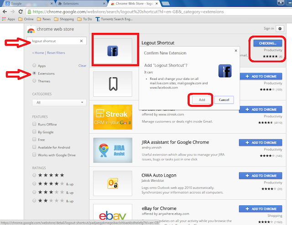
Task: Add Streak to Chrome
Action: pyautogui.click(x=261, y=110)
